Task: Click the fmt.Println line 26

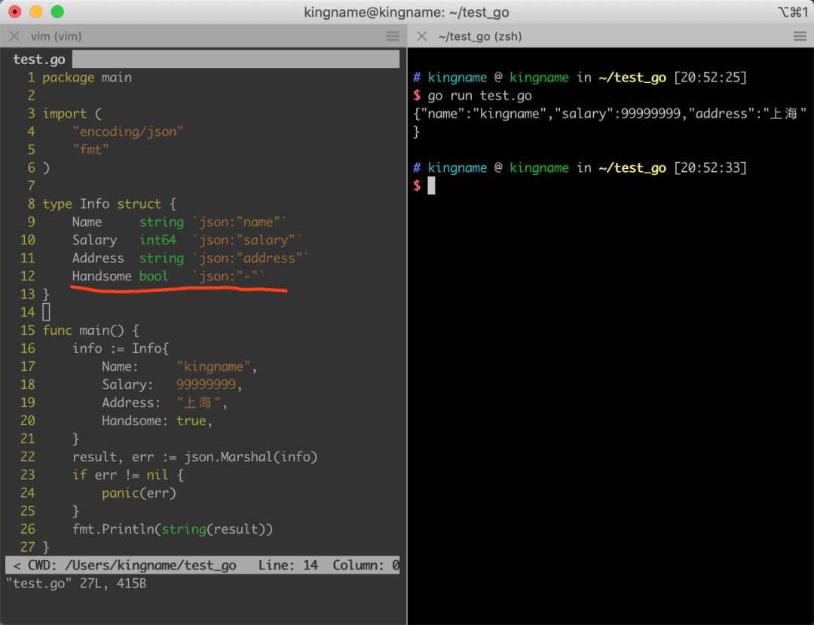Action: (173, 529)
